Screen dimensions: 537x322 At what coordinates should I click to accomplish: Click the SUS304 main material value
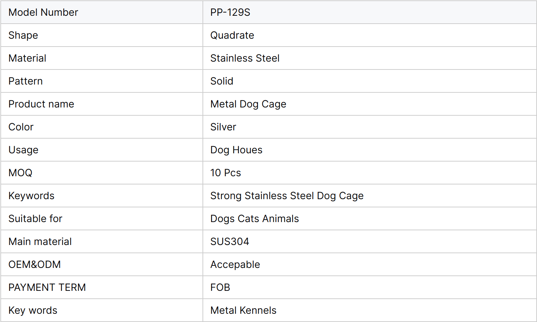230,241
